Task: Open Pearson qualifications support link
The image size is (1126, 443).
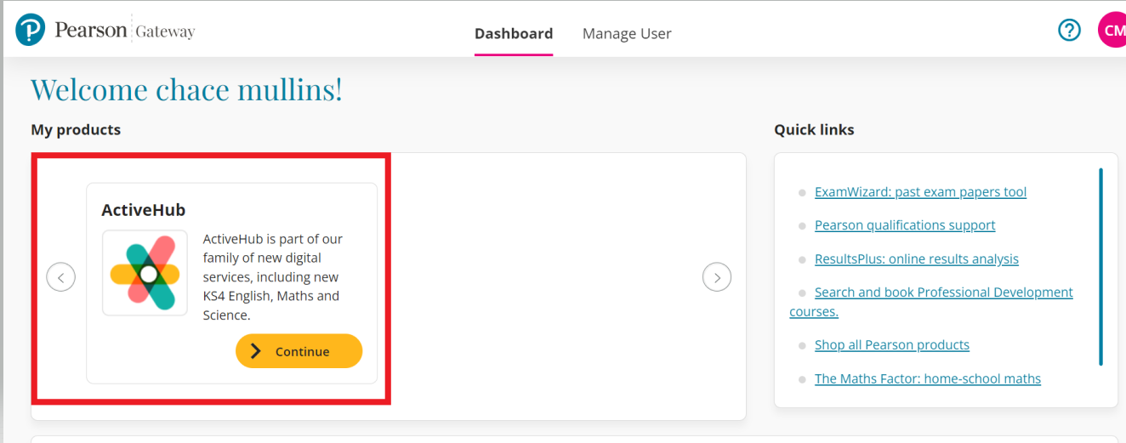Action: click(x=905, y=225)
